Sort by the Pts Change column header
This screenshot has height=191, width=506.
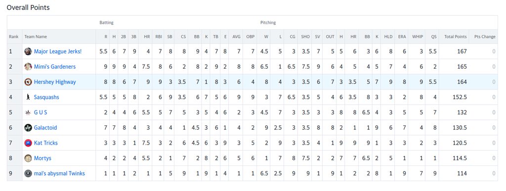point(485,37)
